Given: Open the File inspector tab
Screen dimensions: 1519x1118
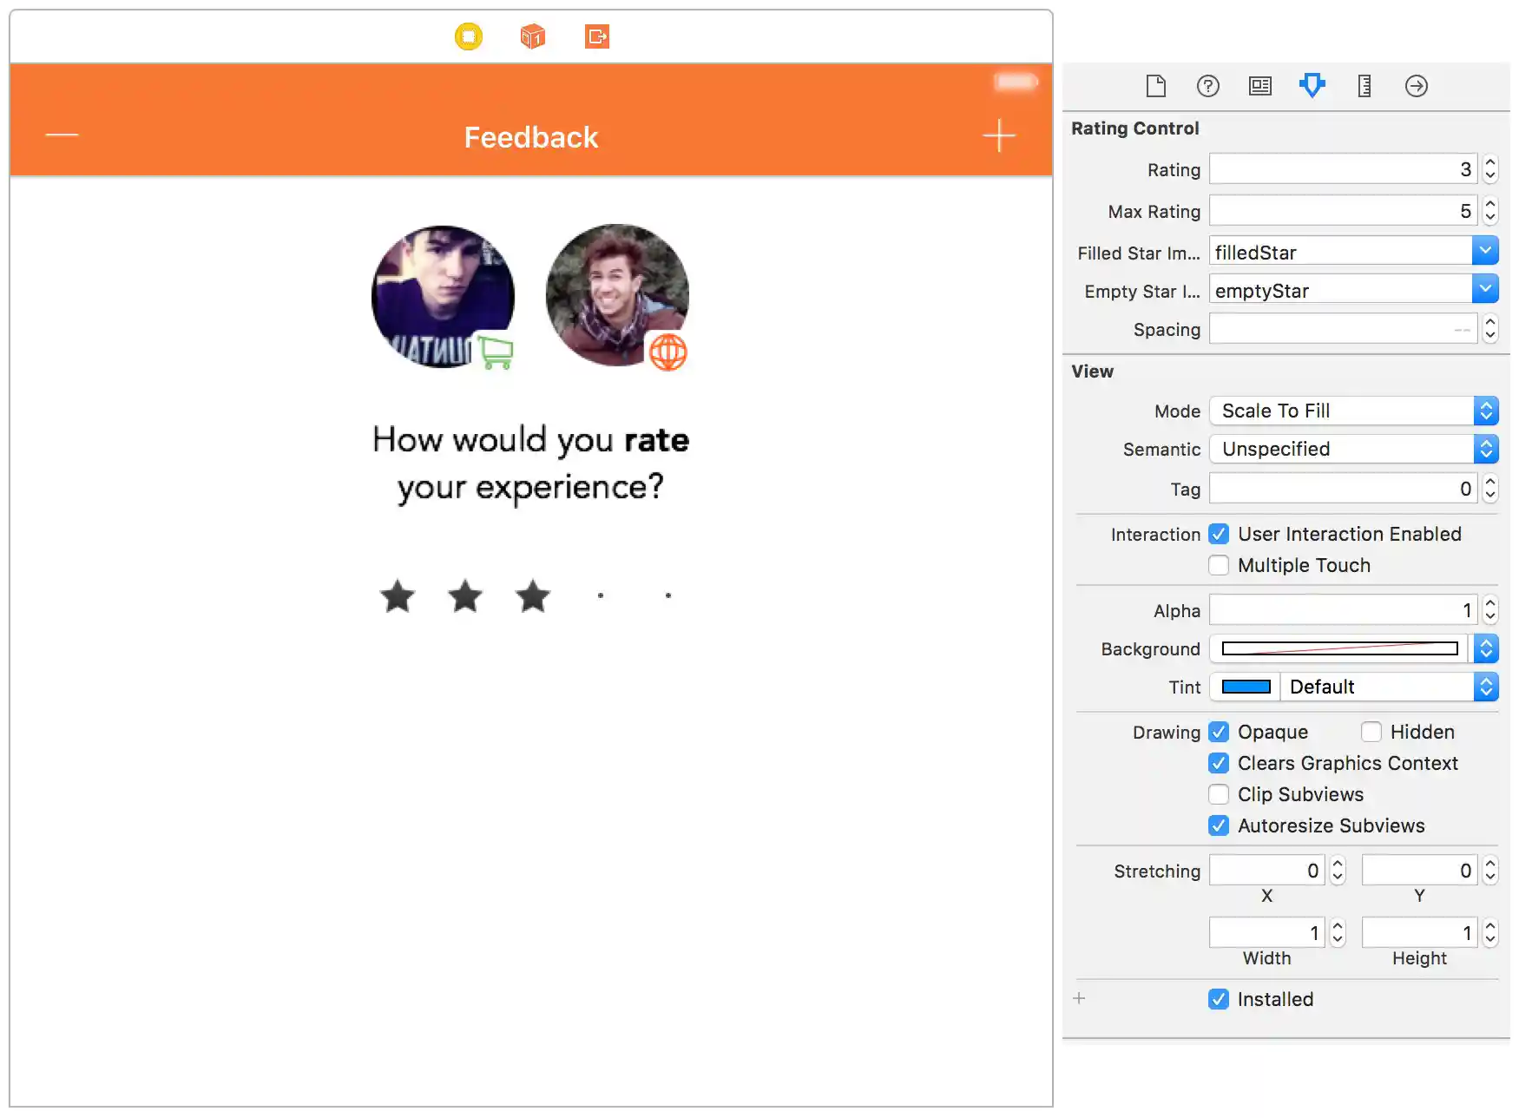Looking at the screenshot, I should coord(1155,86).
